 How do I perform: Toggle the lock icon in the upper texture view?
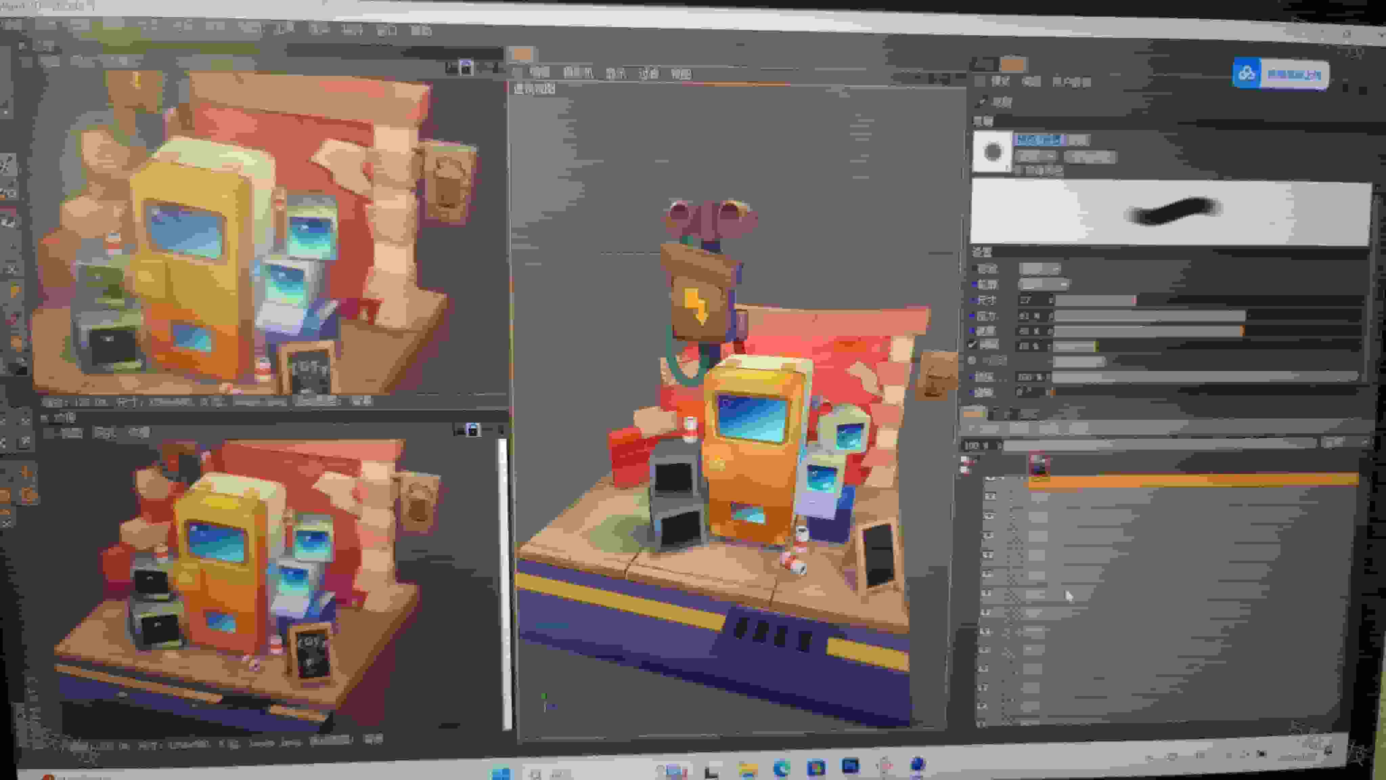467,67
